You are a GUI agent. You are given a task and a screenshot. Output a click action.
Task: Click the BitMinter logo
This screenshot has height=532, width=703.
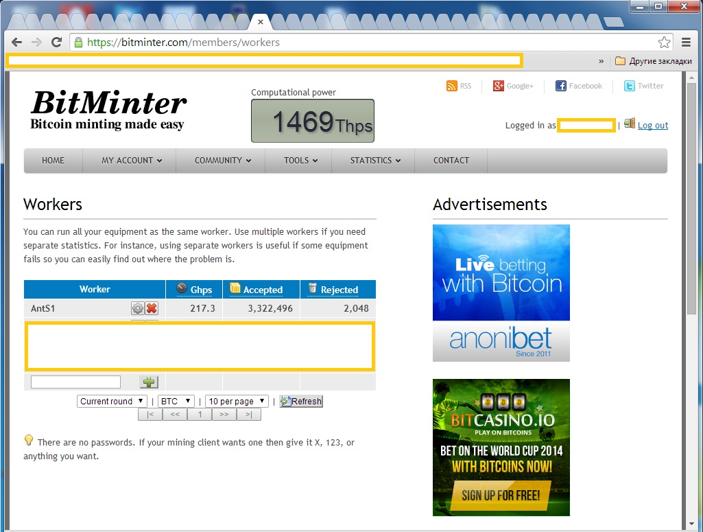tap(108, 110)
